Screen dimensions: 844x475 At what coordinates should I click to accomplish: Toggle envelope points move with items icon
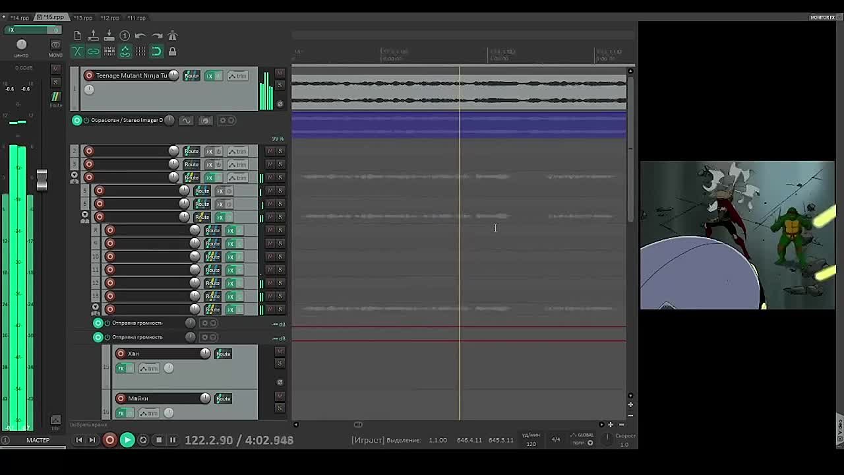click(125, 51)
